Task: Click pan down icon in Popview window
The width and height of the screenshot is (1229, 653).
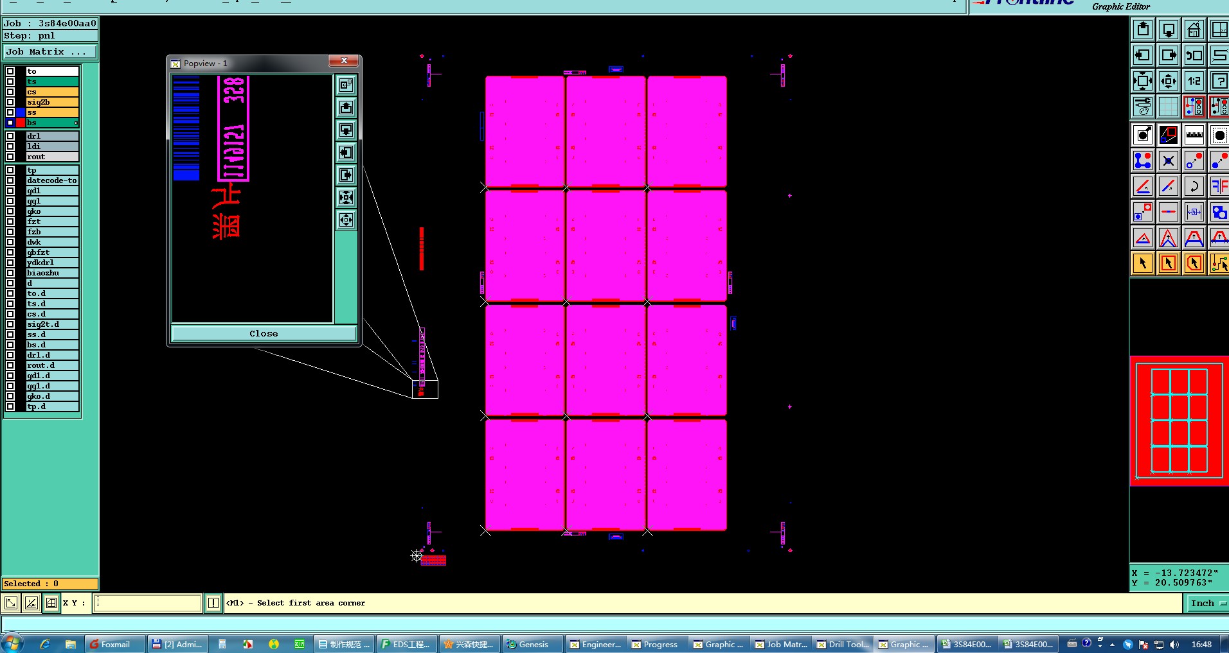Action: point(346,130)
